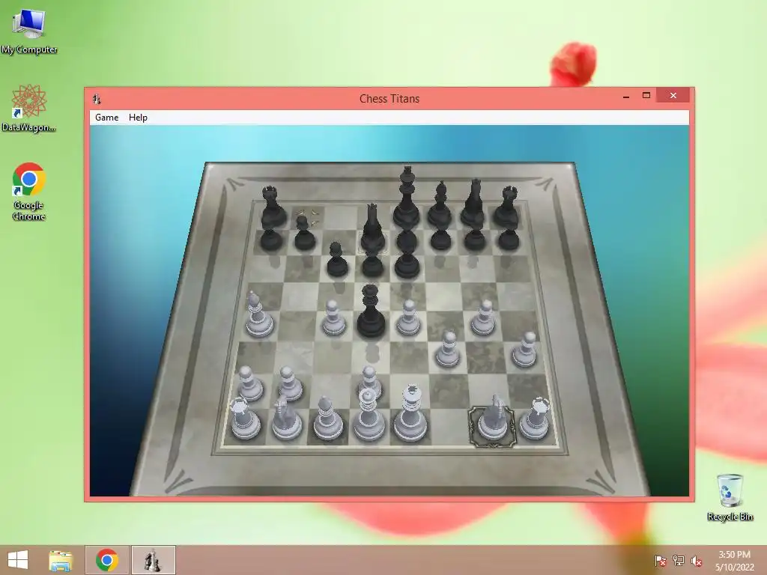Click the black rook in the top-right corner
Screen dimensions: 767x575
pyautogui.click(x=507, y=207)
